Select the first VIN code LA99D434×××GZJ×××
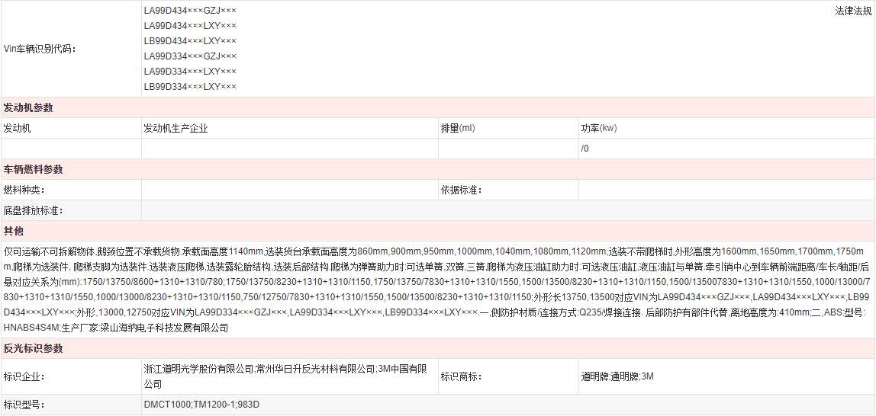This screenshot has width=876, height=416. (x=190, y=11)
